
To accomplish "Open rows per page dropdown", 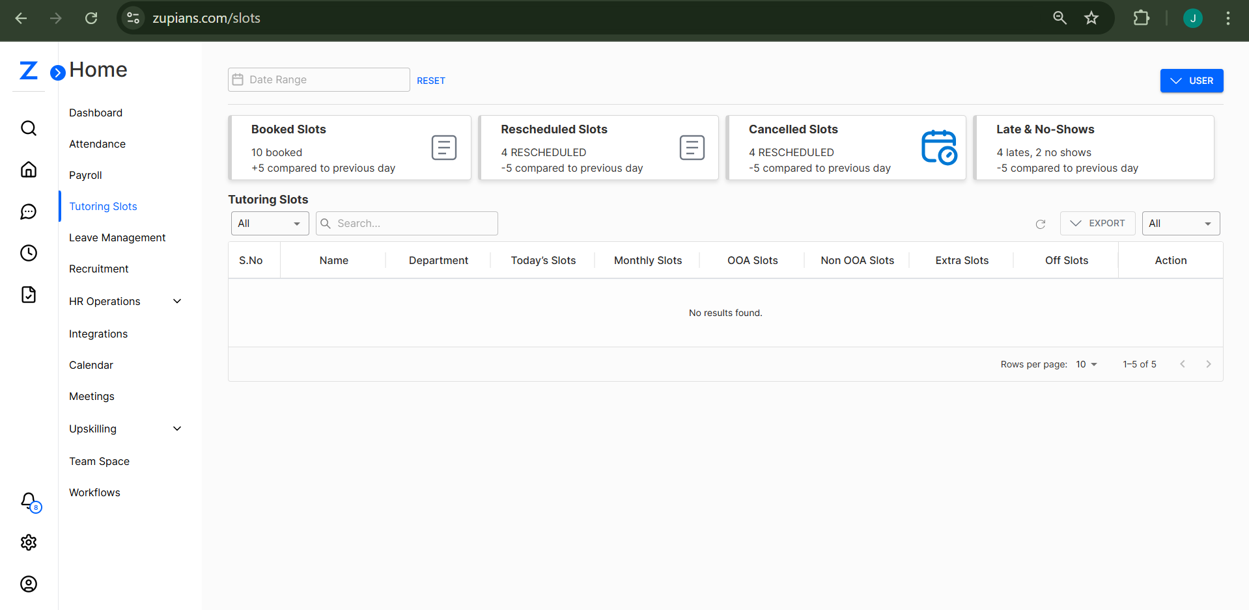I will pos(1086,364).
